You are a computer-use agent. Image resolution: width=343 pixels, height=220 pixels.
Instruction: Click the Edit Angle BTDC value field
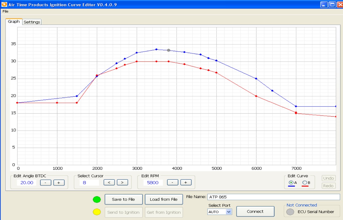pyautogui.click(x=27, y=183)
